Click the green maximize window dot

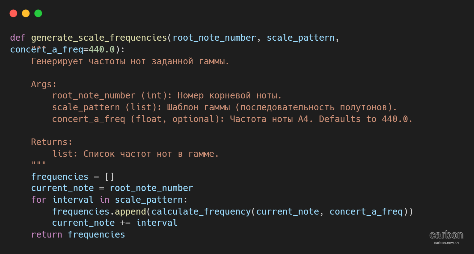click(x=38, y=13)
